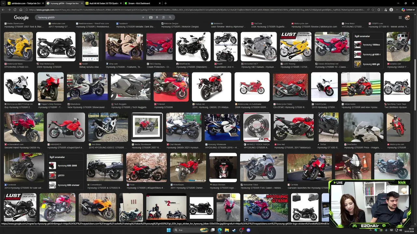Reload the page with the refresh icon
Image resolution: width=417 pixels, height=234 pixels.
(x=15, y=10)
